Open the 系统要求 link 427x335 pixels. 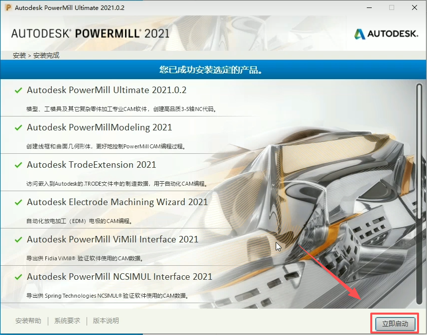click(67, 321)
